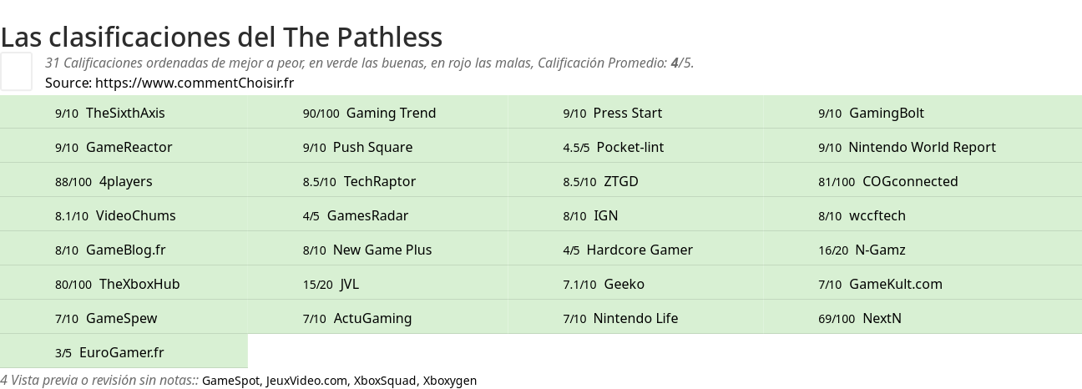1082x389 pixels.
Task: Select GamesRadar review entry
Action: click(x=367, y=215)
